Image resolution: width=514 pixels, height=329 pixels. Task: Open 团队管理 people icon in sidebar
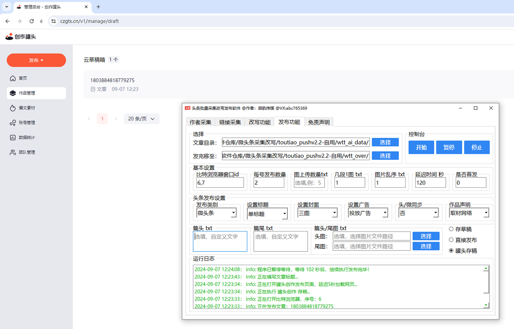13,152
